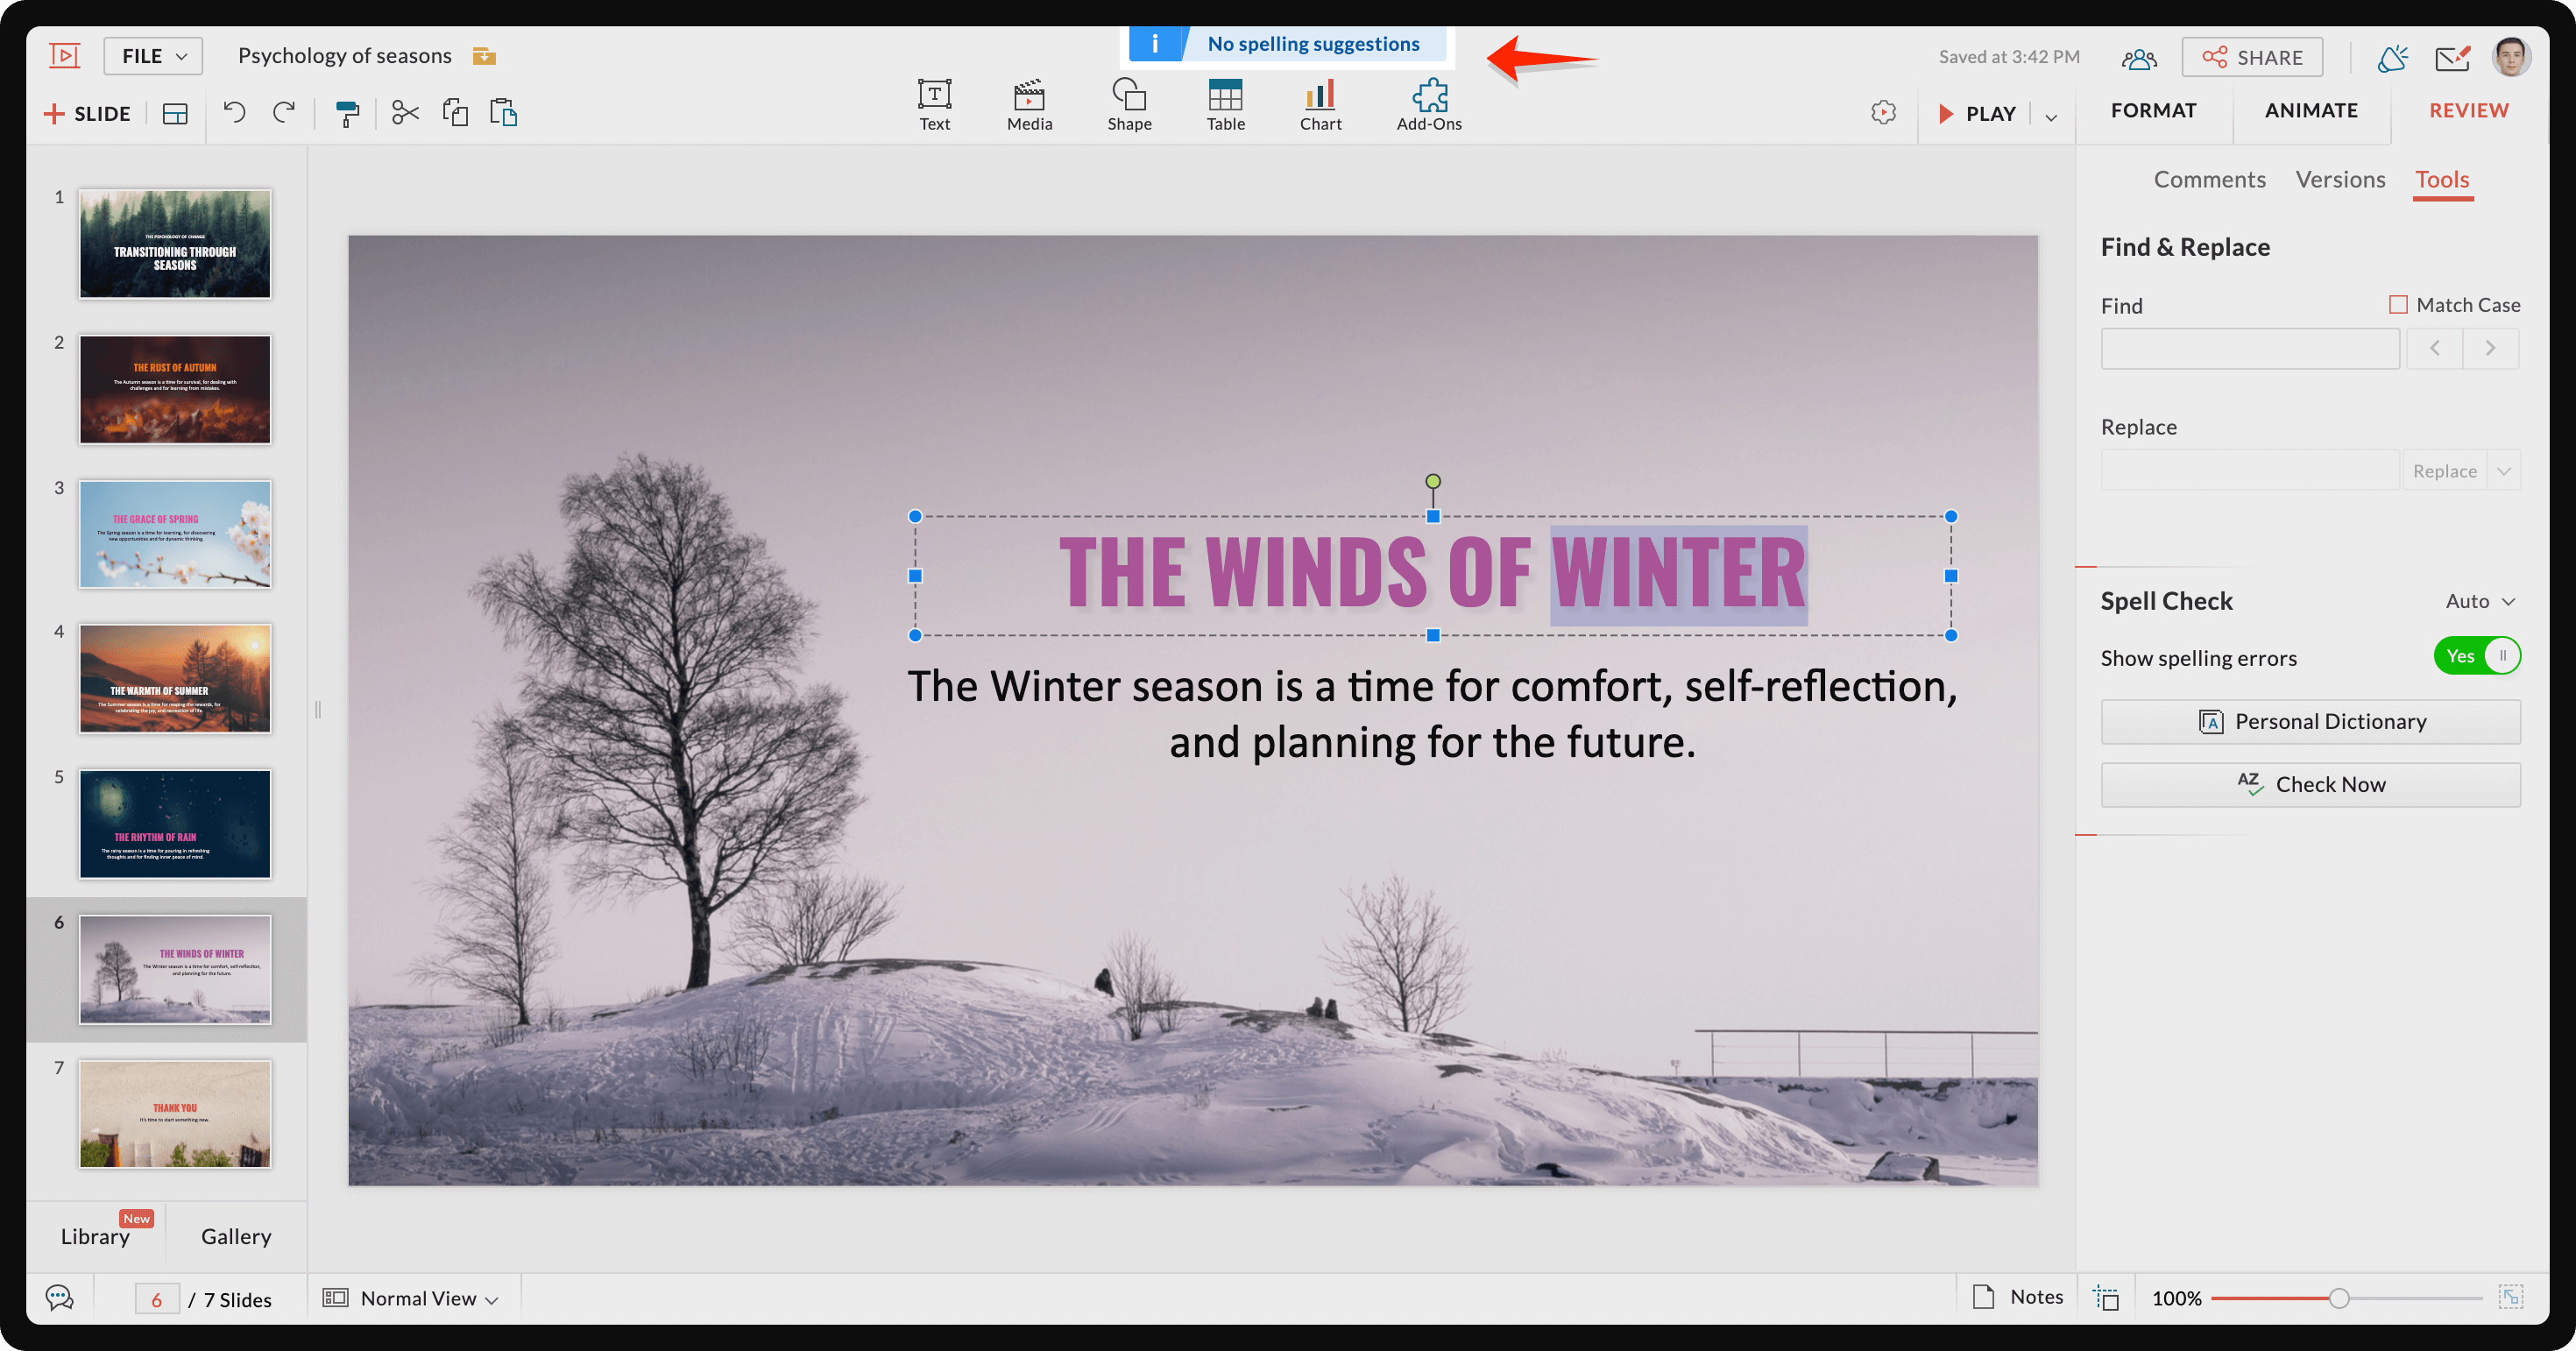Enable the Match Case checkbox

(x=2398, y=305)
